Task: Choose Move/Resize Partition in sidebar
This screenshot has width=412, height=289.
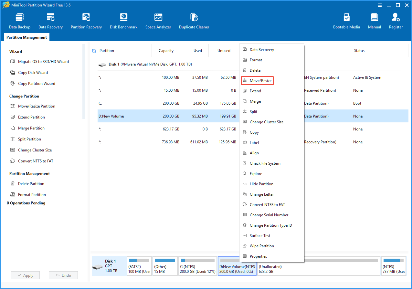Action: pos(33,106)
